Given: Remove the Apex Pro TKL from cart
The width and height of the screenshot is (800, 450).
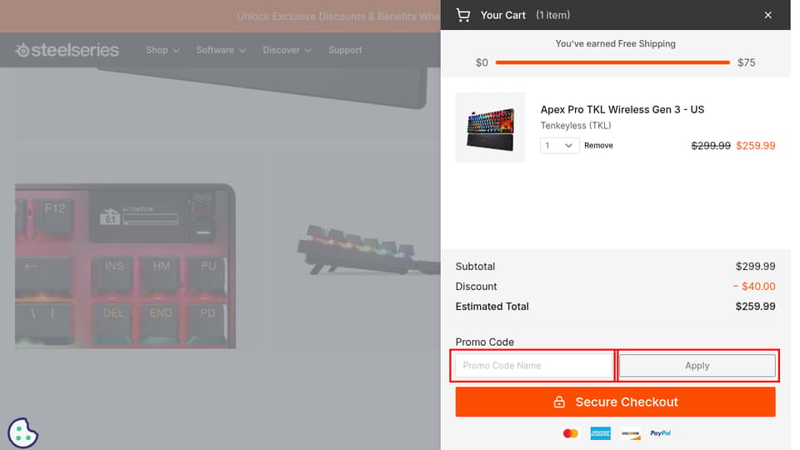Looking at the screenshot, I should pyautogui.click(x=598, y=145).
